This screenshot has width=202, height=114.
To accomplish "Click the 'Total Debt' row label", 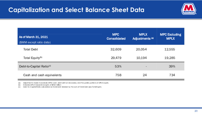I will (31, 49).
